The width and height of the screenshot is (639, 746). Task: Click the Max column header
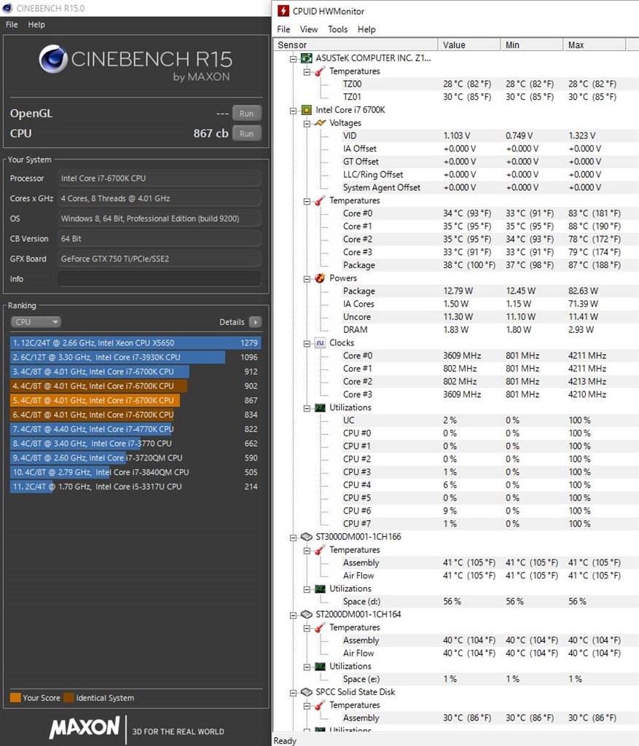595,44
